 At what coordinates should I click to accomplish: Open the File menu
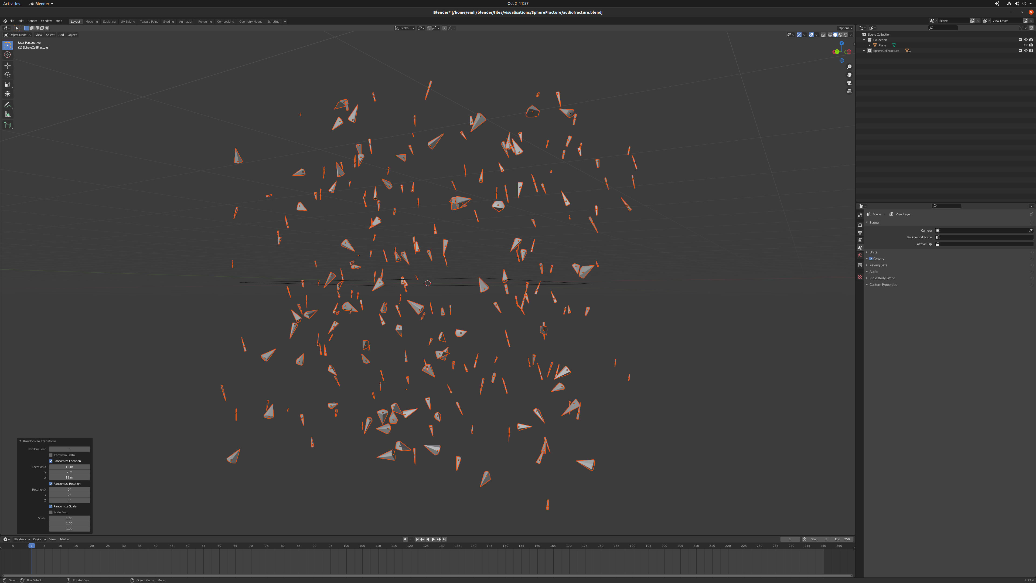(12, 21)
